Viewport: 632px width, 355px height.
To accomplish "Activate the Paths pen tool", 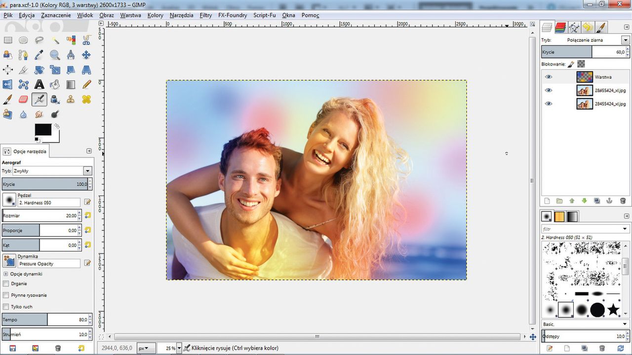I will 23,55.
